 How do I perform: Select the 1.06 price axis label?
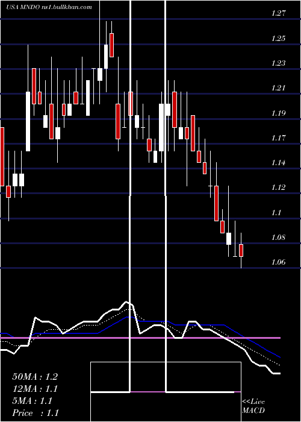pos(278,262)
